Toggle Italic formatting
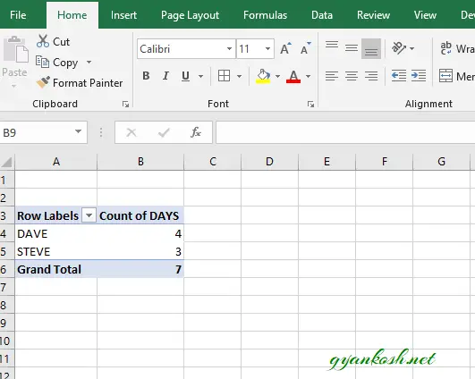The width and height of the screenshot is (475, 379). click(x=165, y=76)
